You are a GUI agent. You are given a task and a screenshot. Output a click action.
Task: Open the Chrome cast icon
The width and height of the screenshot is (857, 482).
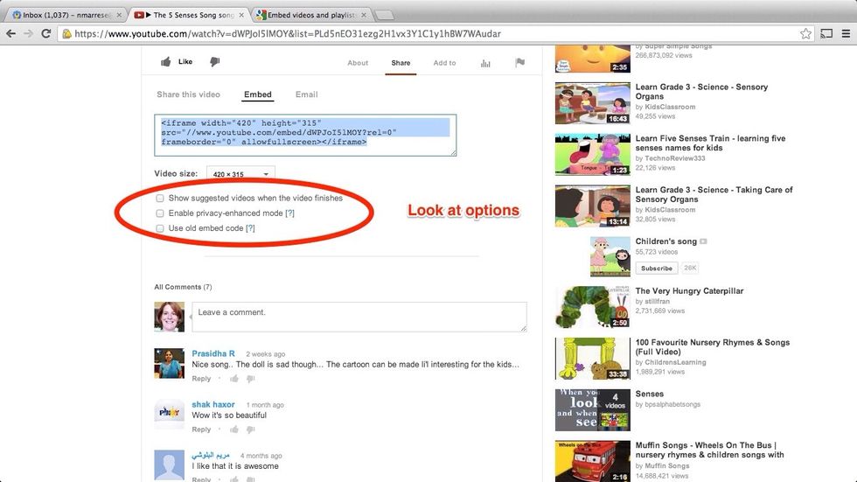(x=826, y=33)
